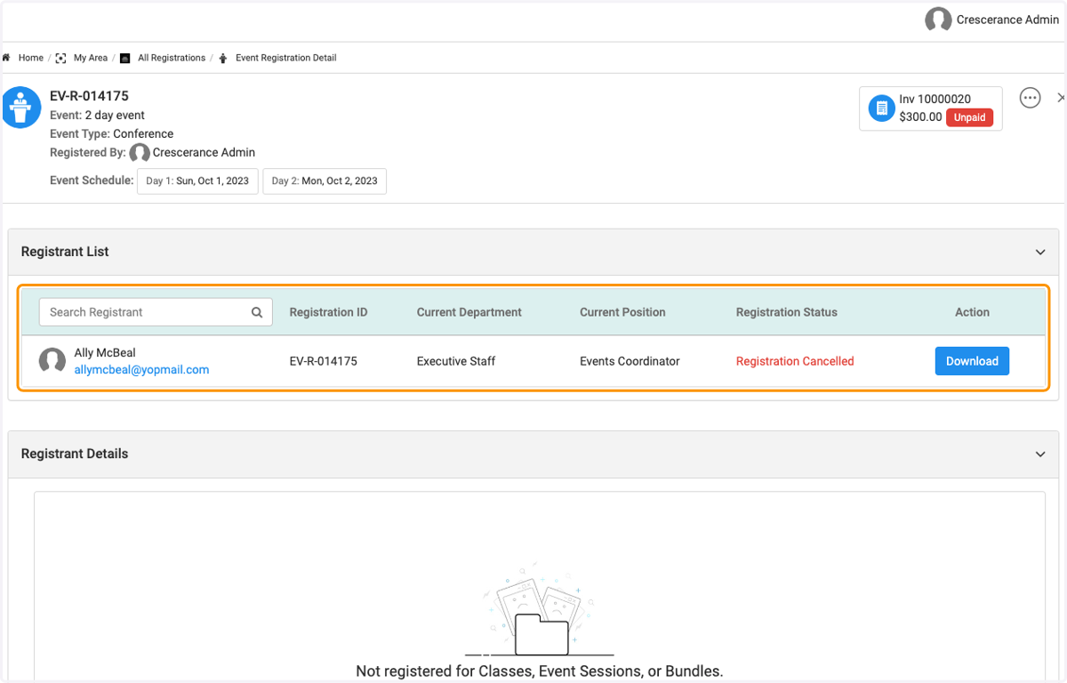Open the invoice document icon
Viewport: 1067px width, 683px height.
[x=881, y=108]
